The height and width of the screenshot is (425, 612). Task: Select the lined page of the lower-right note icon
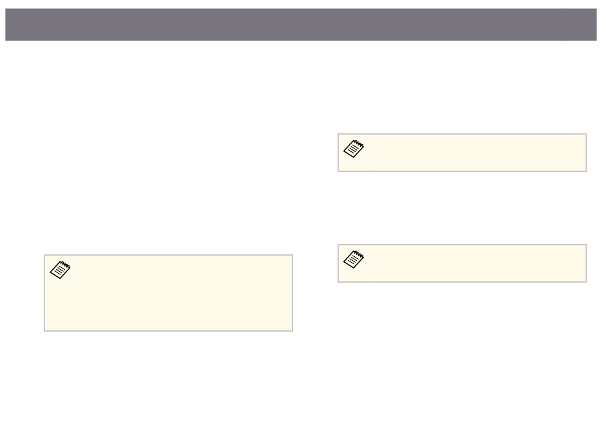click(x=352, y=261)
